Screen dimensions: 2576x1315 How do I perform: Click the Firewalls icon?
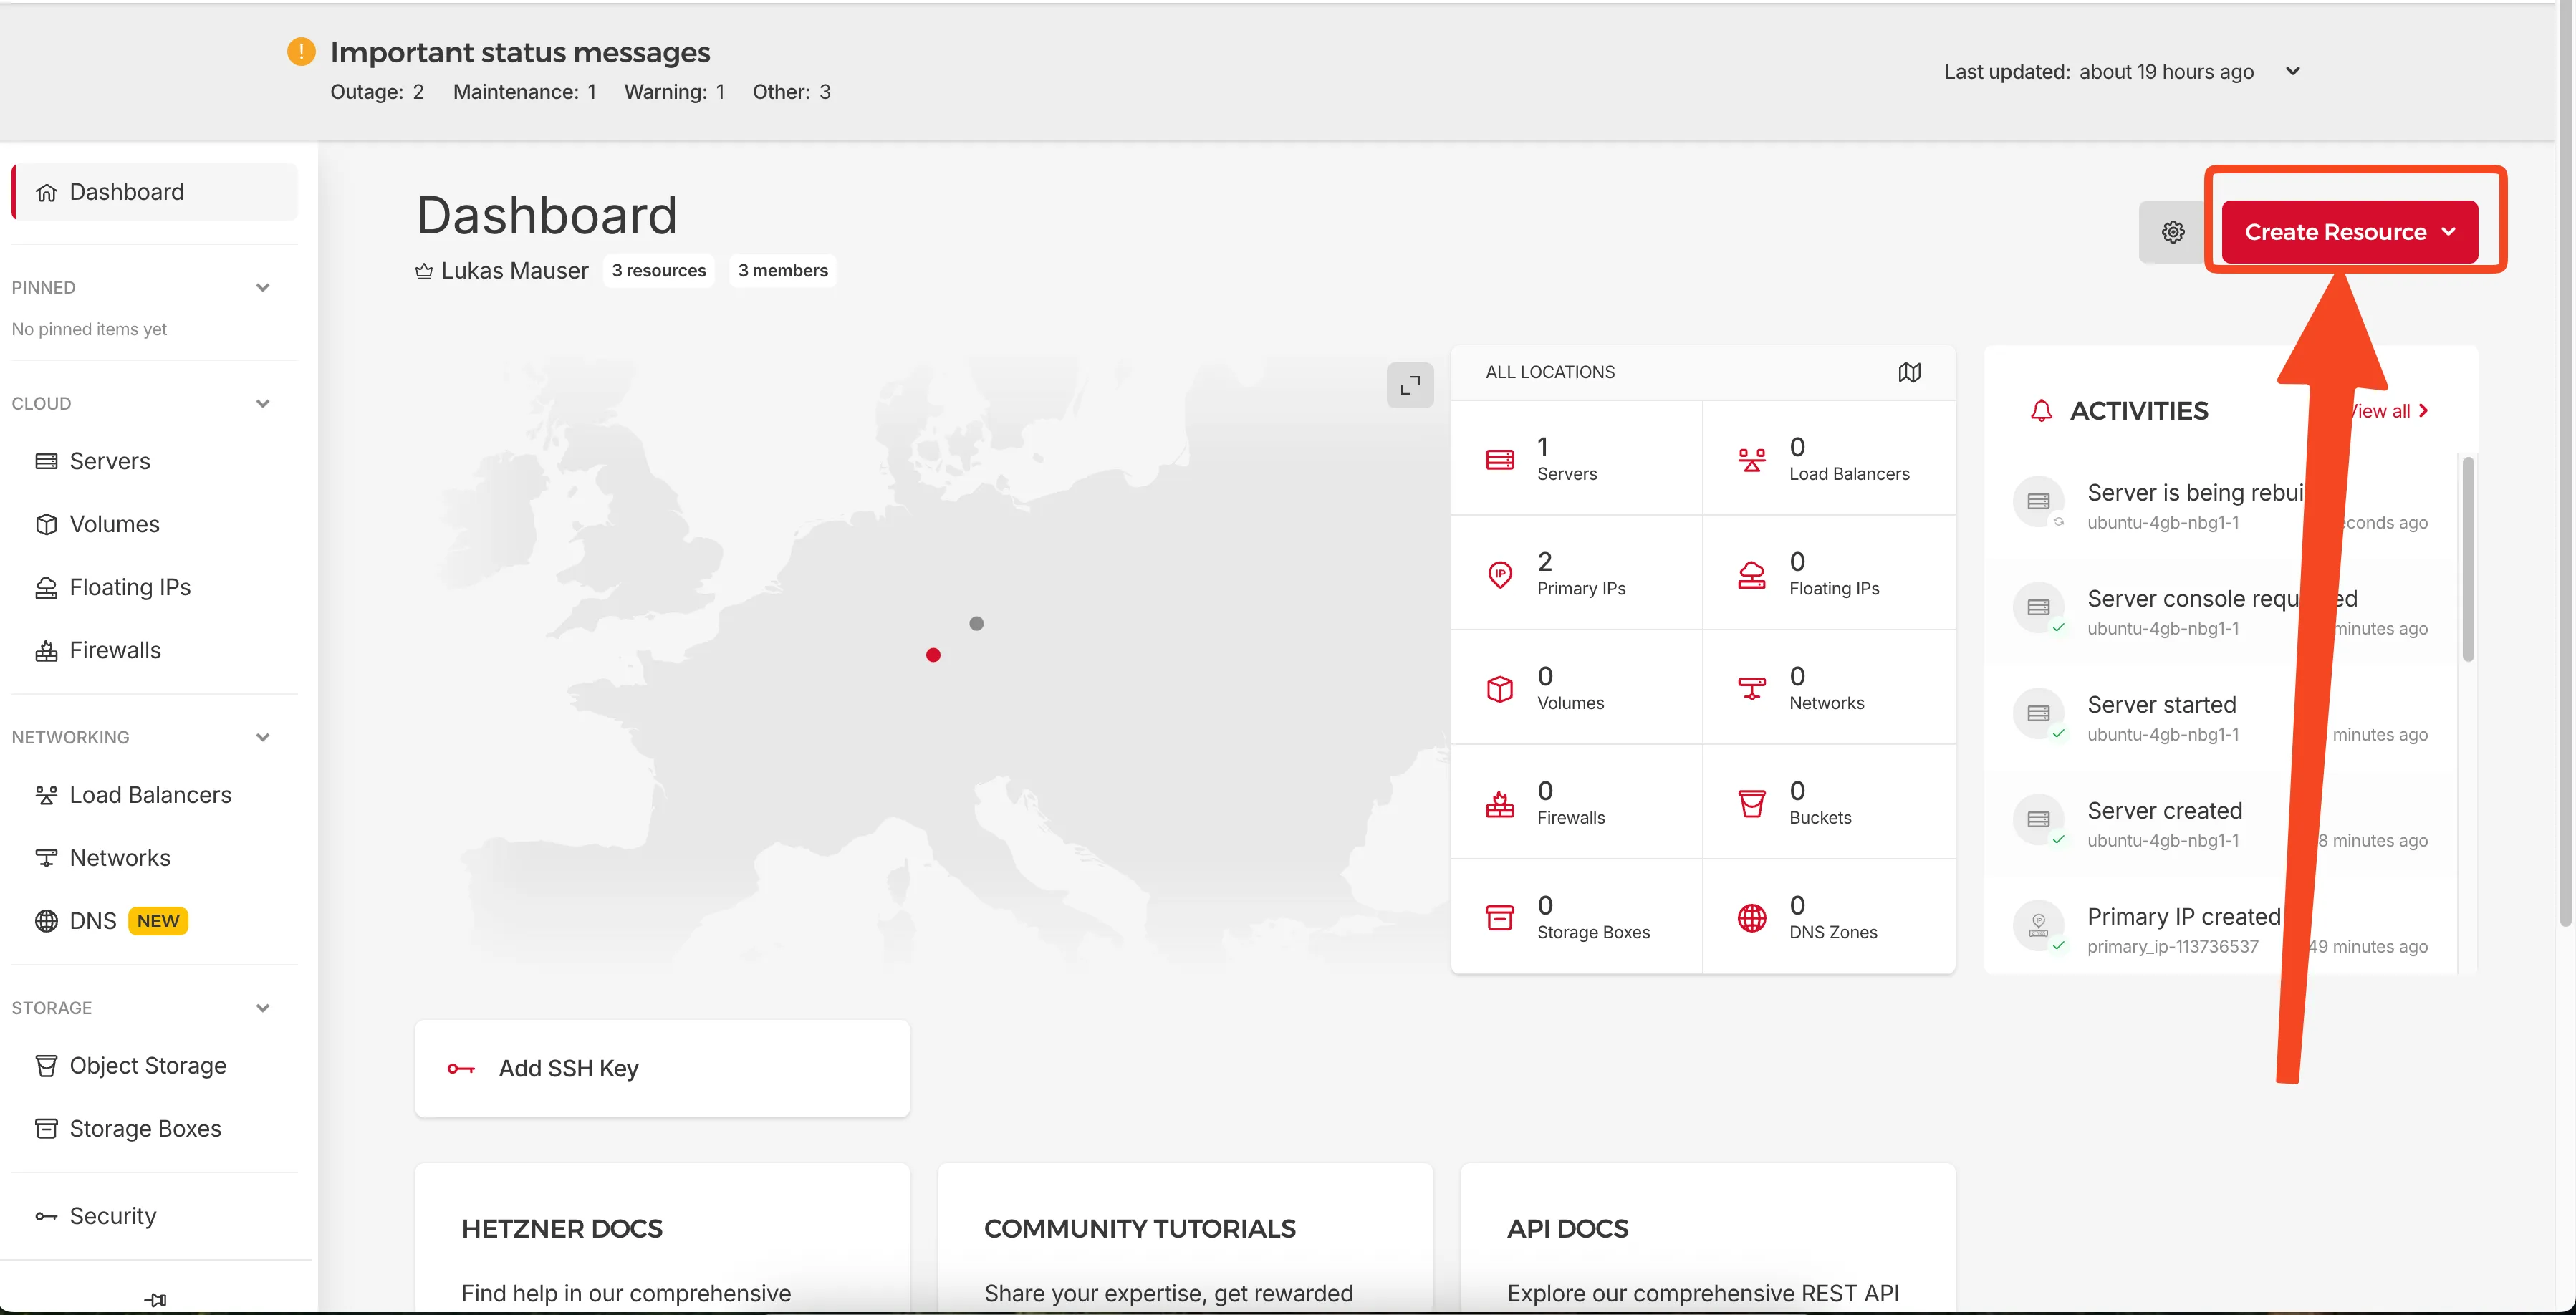point(46,649)
